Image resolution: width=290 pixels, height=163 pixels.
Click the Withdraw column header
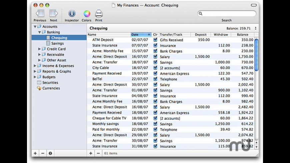pyautogui.click(x=221, y=35)
